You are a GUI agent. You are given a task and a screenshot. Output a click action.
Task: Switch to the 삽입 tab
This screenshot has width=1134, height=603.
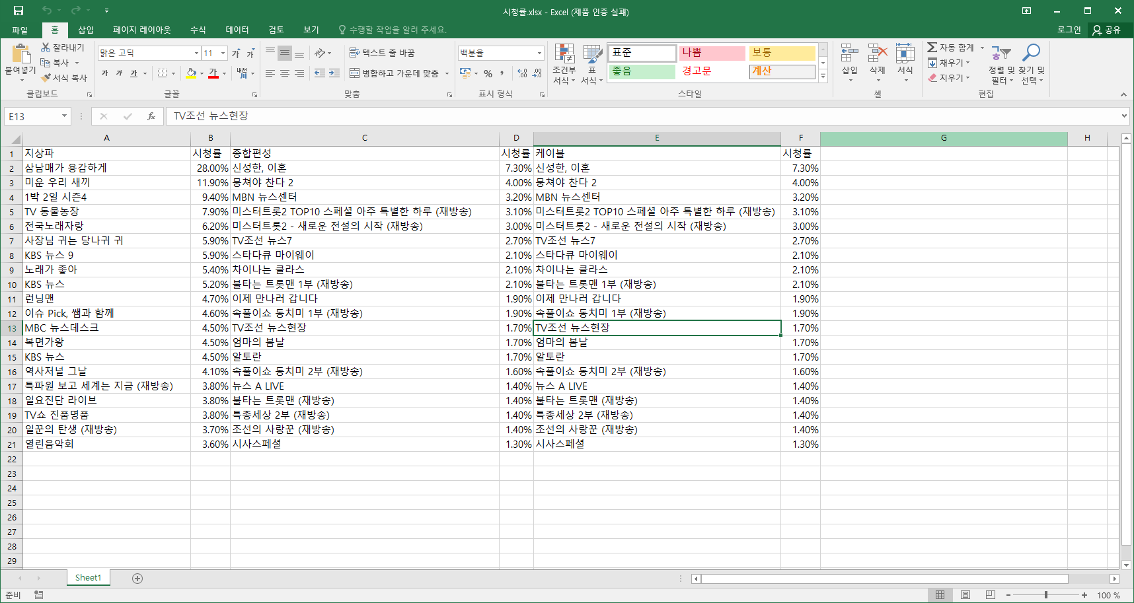[86, 30]
